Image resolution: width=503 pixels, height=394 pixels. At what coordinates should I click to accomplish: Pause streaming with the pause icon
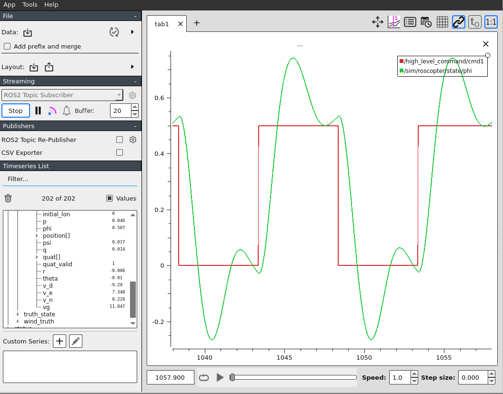point(38,111)
